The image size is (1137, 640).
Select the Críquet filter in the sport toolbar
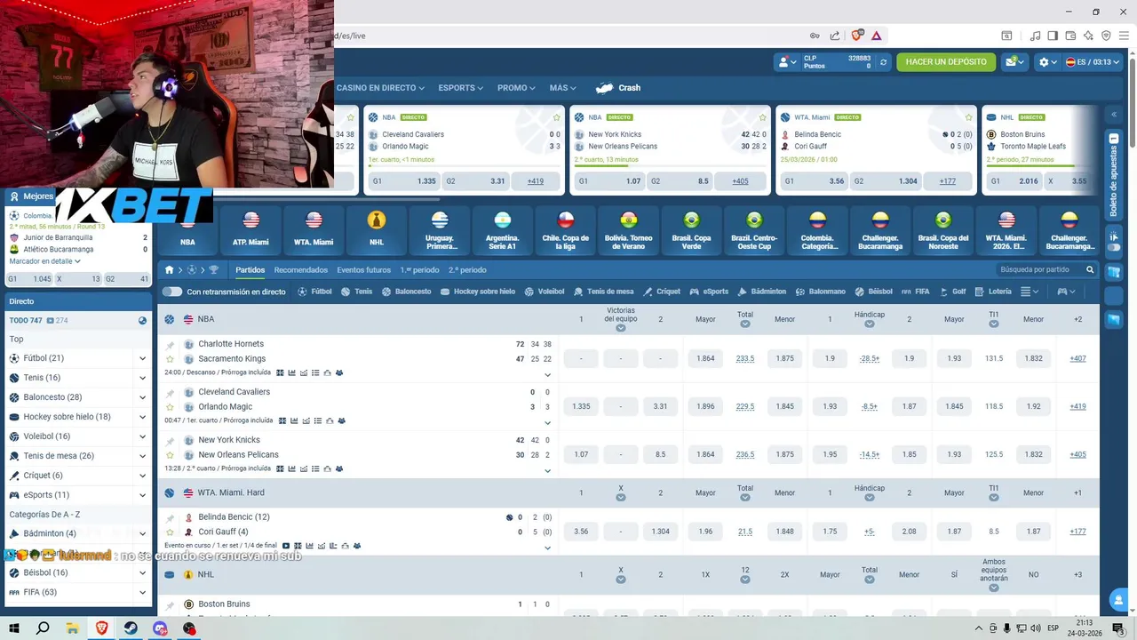[x=662, y=292]
